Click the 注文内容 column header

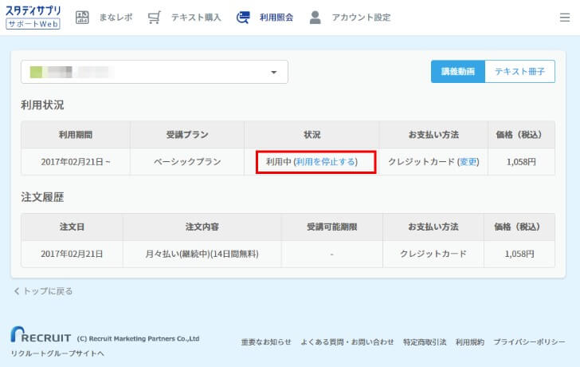tap(202, 227)
